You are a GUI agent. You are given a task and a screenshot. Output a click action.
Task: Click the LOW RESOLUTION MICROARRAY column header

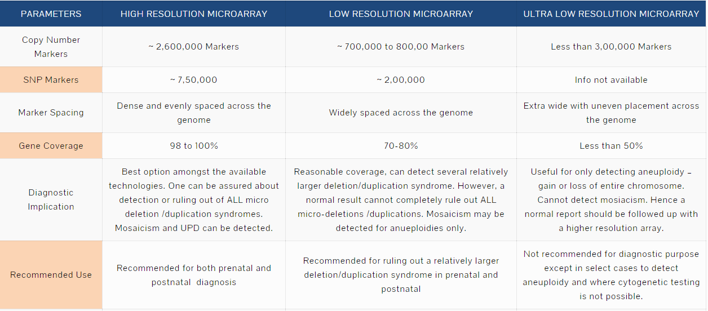[x=401, y=14]
